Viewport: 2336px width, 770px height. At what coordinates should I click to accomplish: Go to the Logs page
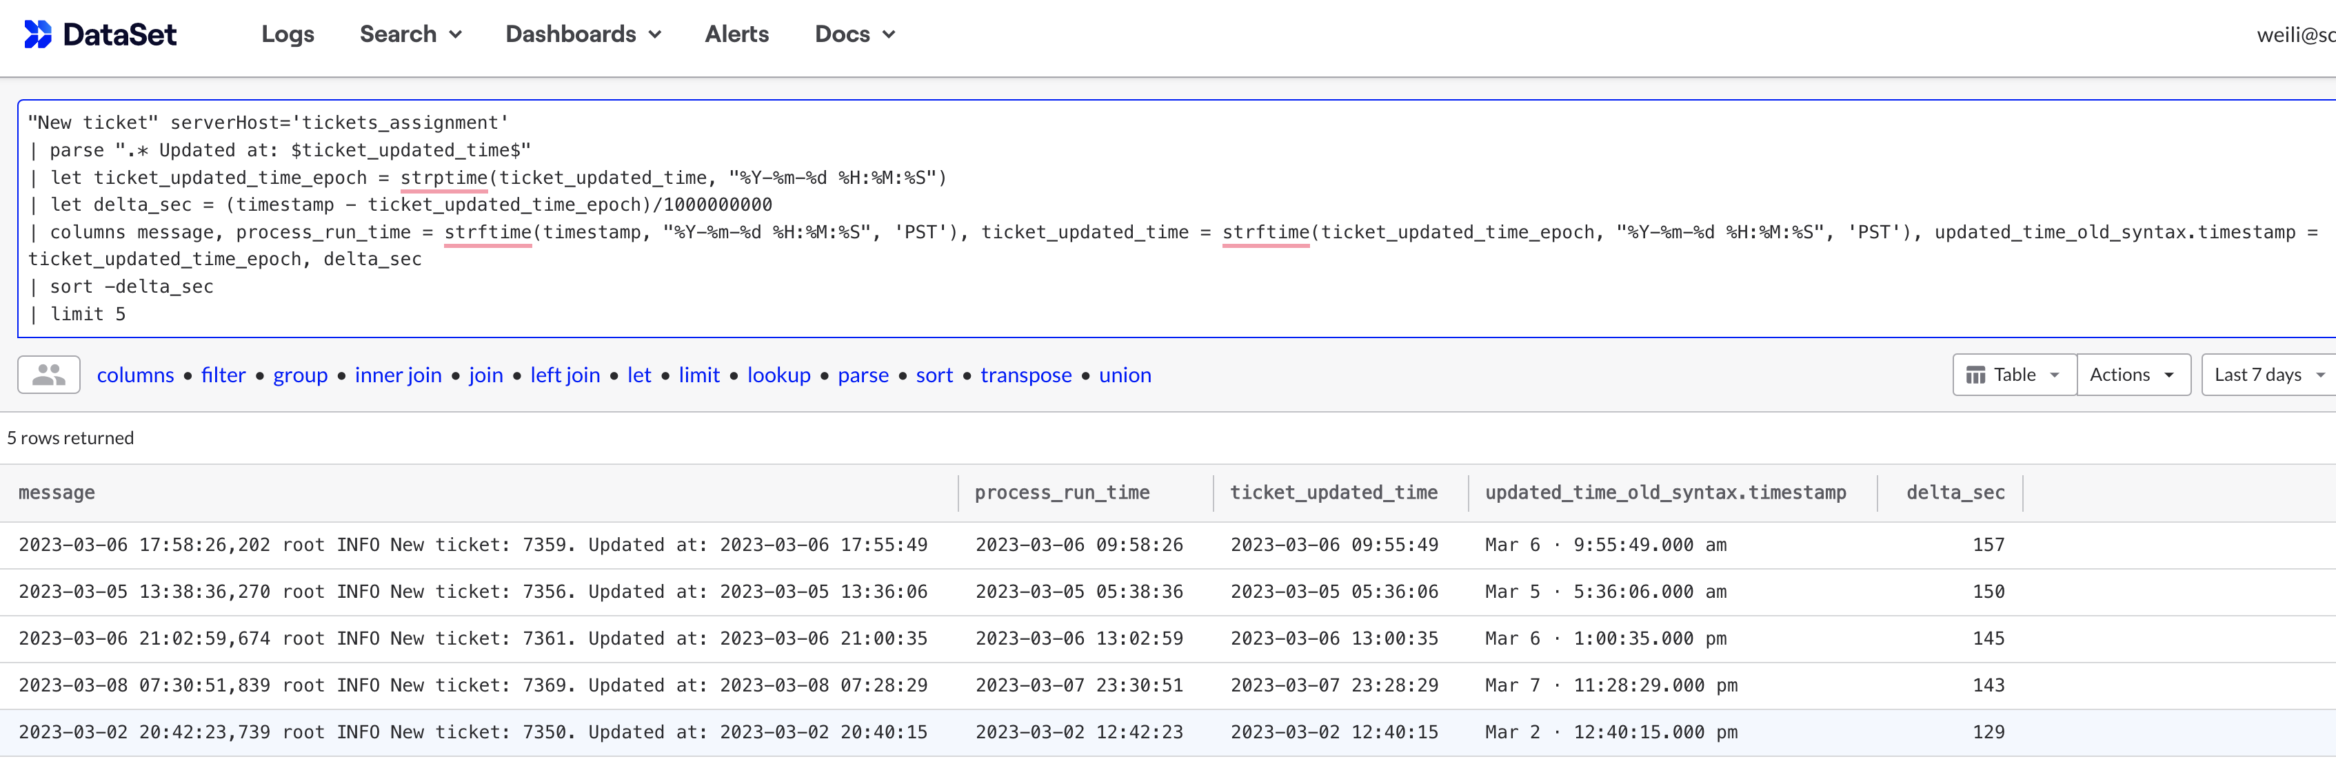pyautogui.click(x=288, y=34)
